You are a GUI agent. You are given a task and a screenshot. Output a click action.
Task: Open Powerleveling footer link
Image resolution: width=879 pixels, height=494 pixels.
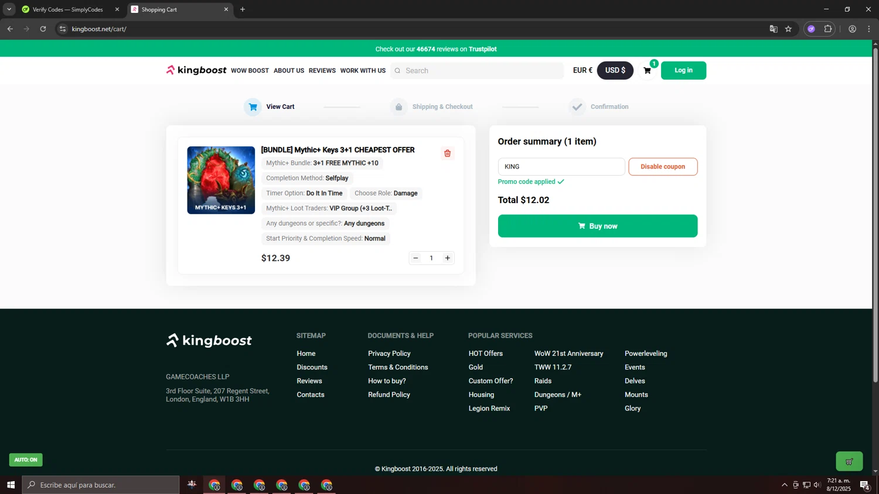(x=646, y=354)
